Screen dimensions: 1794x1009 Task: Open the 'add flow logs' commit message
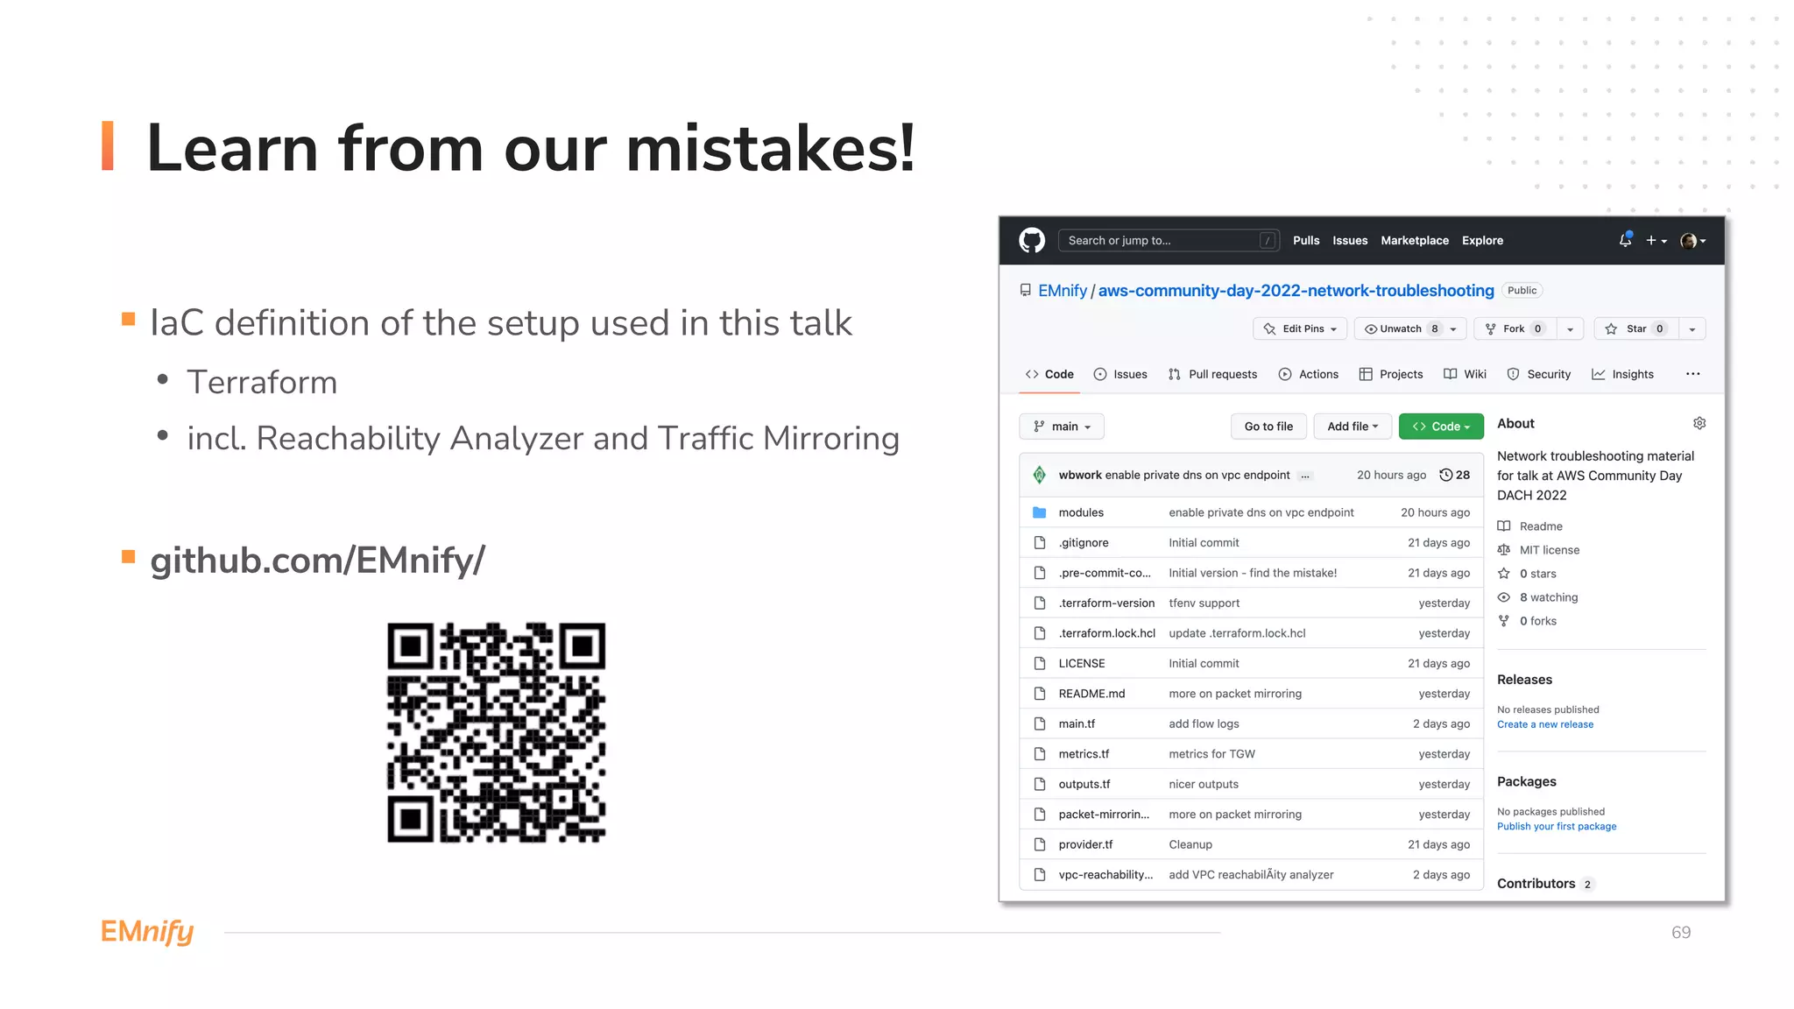[1204, 724]
